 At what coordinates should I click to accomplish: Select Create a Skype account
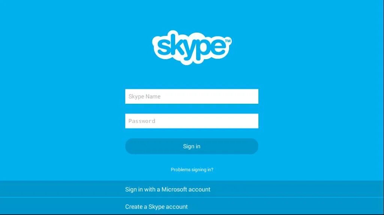pos(192,206)
